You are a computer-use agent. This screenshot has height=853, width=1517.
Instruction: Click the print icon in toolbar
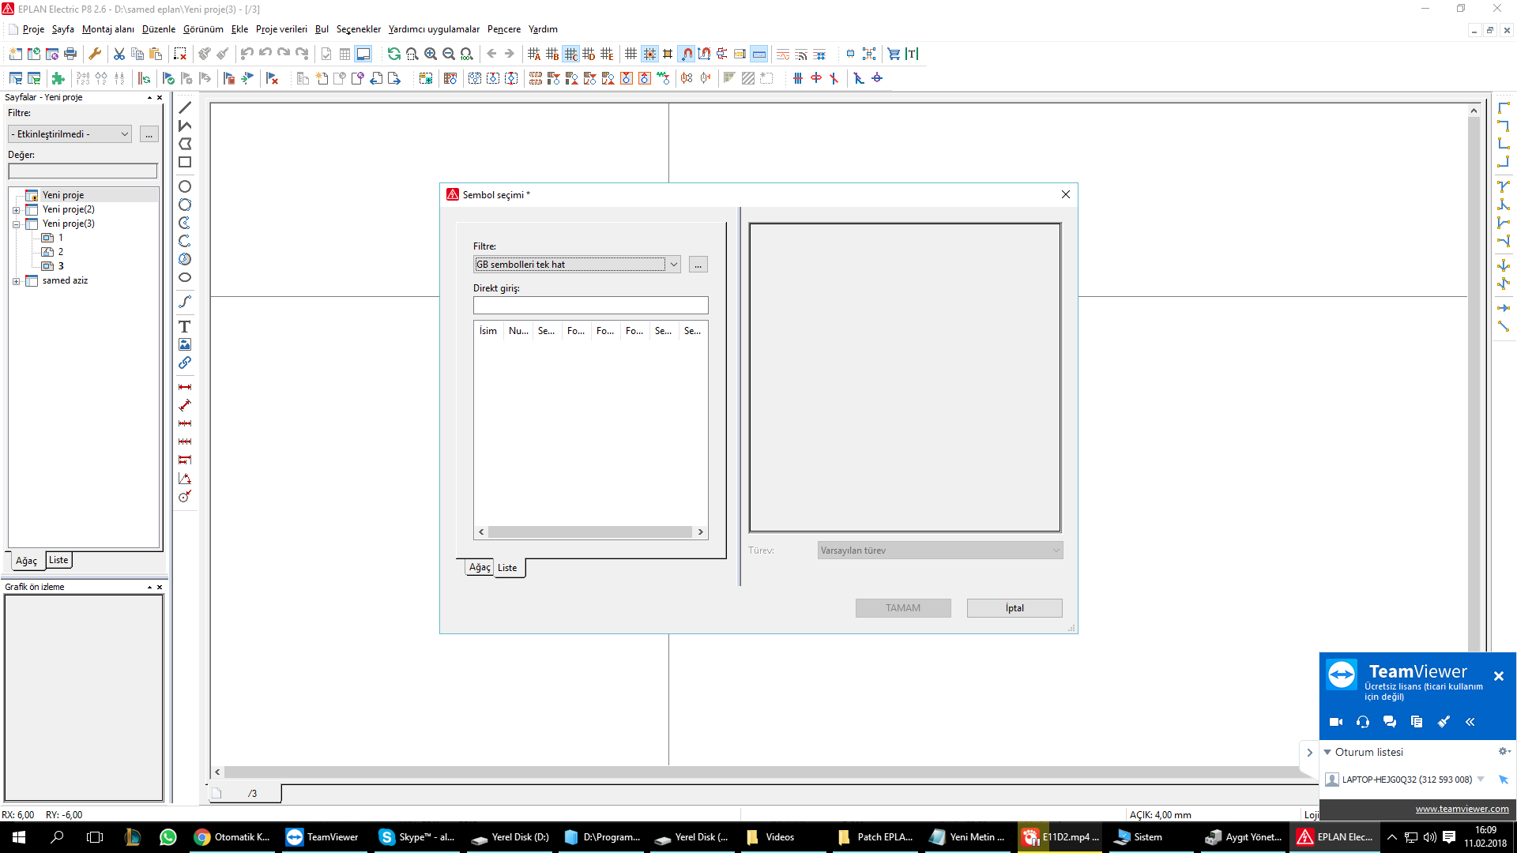tap(70, 54)
